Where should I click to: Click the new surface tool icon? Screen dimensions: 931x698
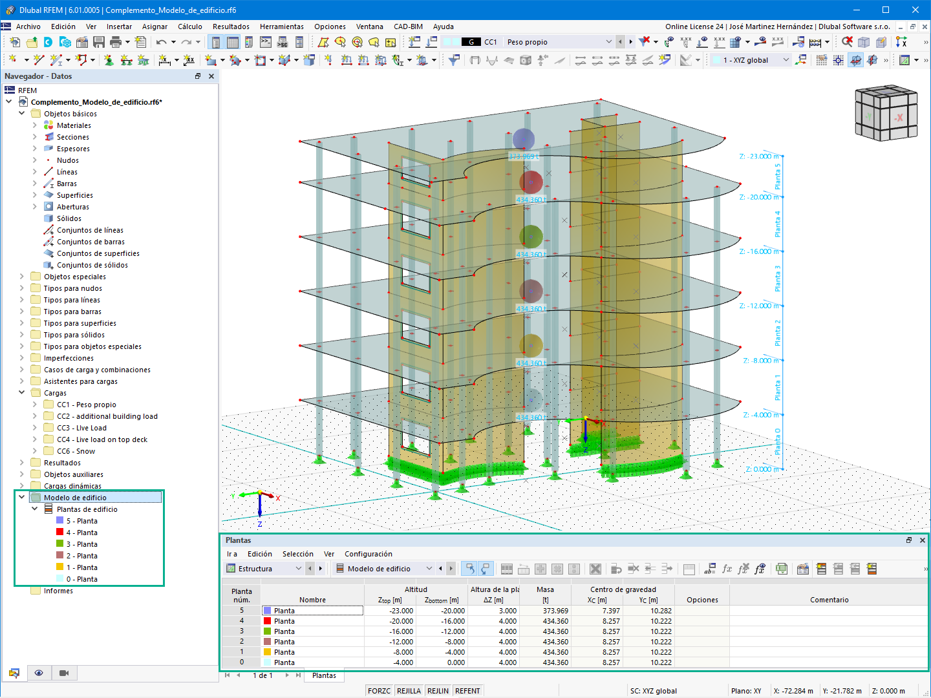[211, 60]
